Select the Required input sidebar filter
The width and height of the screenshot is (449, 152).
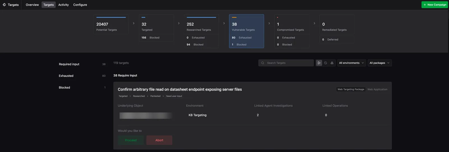[82, 64]
